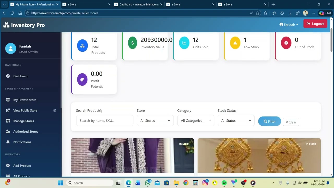
Task: Click the Inventory Pro logo
Action: point(24,25)
